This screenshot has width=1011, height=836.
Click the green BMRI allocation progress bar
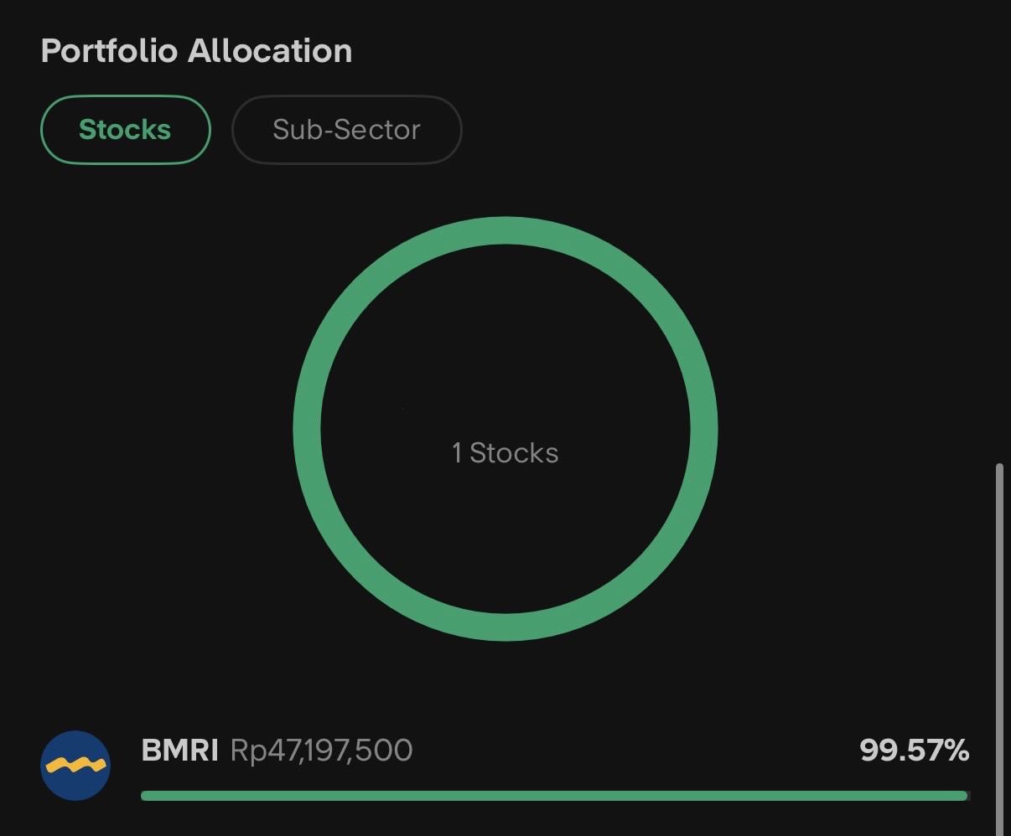pos(553,796)
